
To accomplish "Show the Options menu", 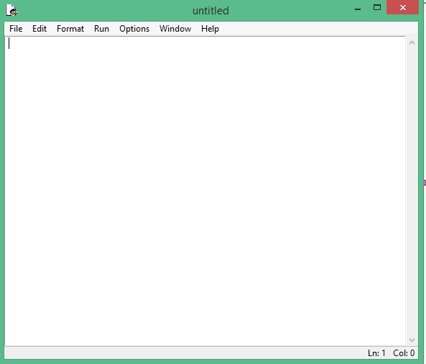I will coord(134,29).
